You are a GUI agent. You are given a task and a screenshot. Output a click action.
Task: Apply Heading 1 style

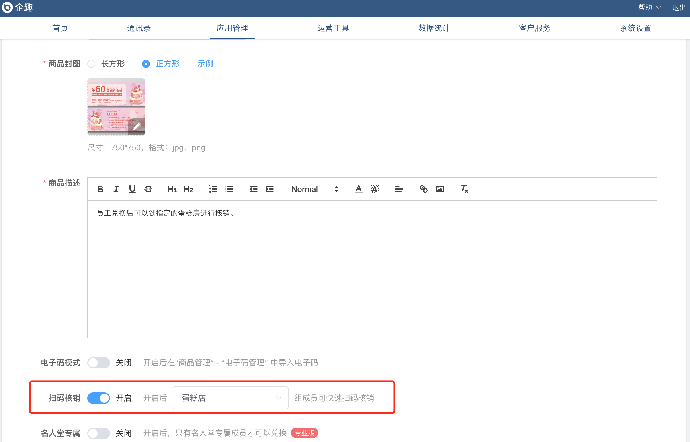tap(172, 189)
